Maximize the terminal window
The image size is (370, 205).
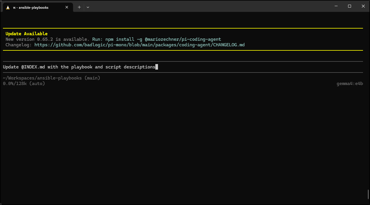pos(350,6)
